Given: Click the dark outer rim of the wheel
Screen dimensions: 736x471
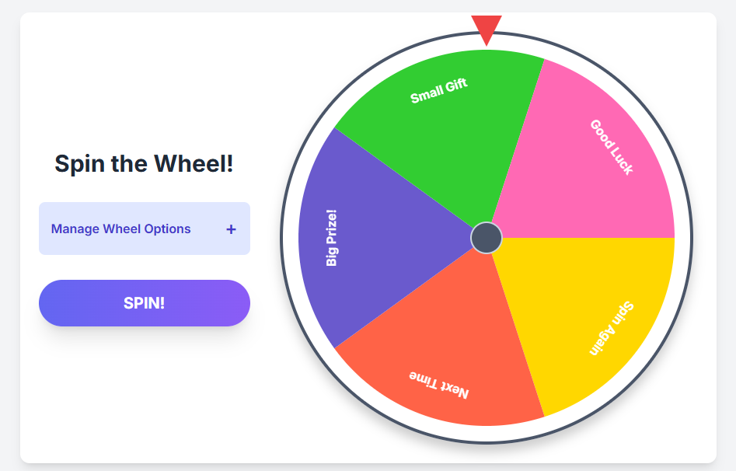Looking at the screenshot, I should pos(282,238).
